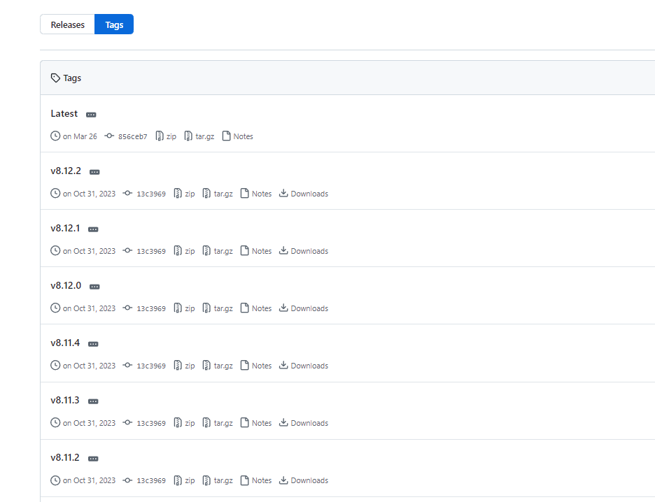Open the v8.11.2 tag link

coord(65,458)
